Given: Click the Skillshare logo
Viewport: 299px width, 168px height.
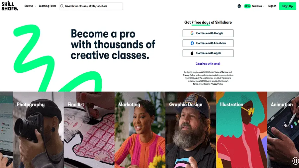Looking at the screenshot, I should [x=10, y=6].
